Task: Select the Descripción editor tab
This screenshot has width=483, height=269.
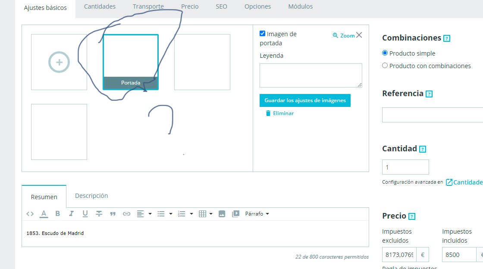Action: click(x=91, y=196)
